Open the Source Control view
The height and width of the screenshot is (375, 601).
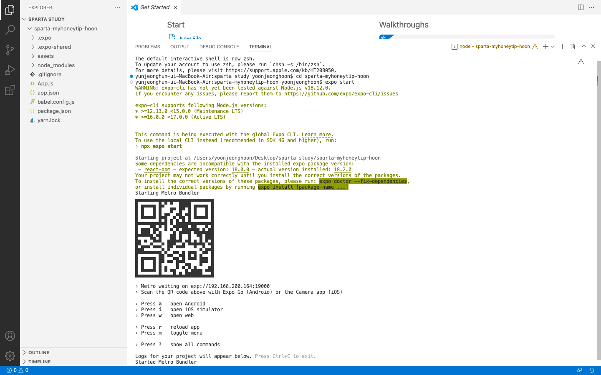coord(10,50)
